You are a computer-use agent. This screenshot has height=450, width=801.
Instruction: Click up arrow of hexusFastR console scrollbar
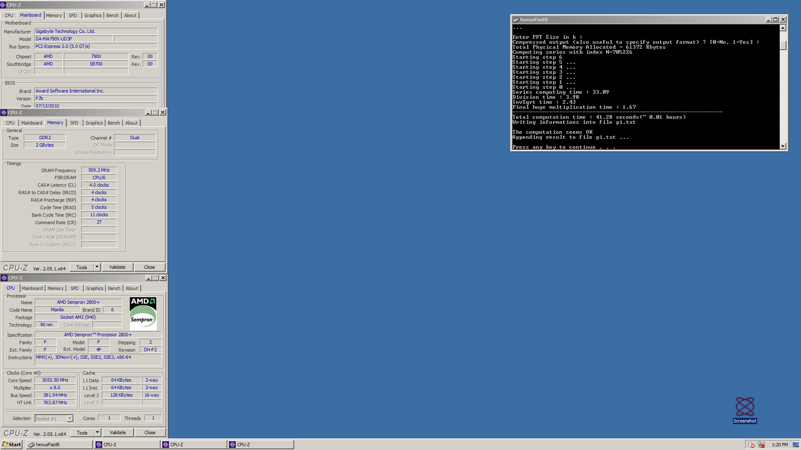pos(783,28)
